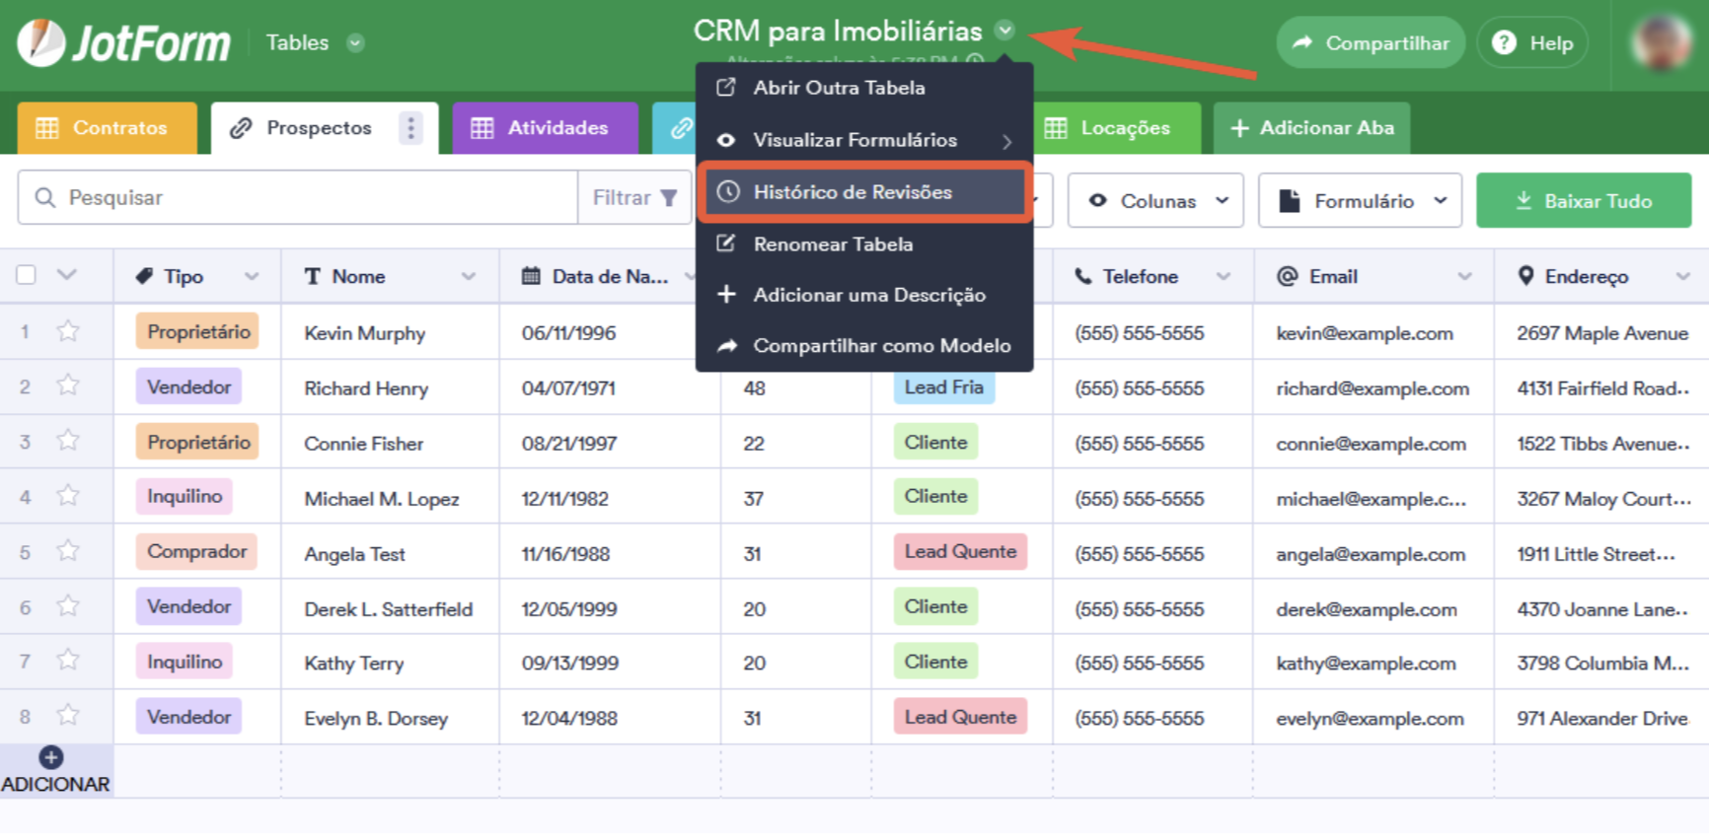Viewport: 1709px width, 840px height.
Task: Click the JotForm logo
Action: [124, 42]
